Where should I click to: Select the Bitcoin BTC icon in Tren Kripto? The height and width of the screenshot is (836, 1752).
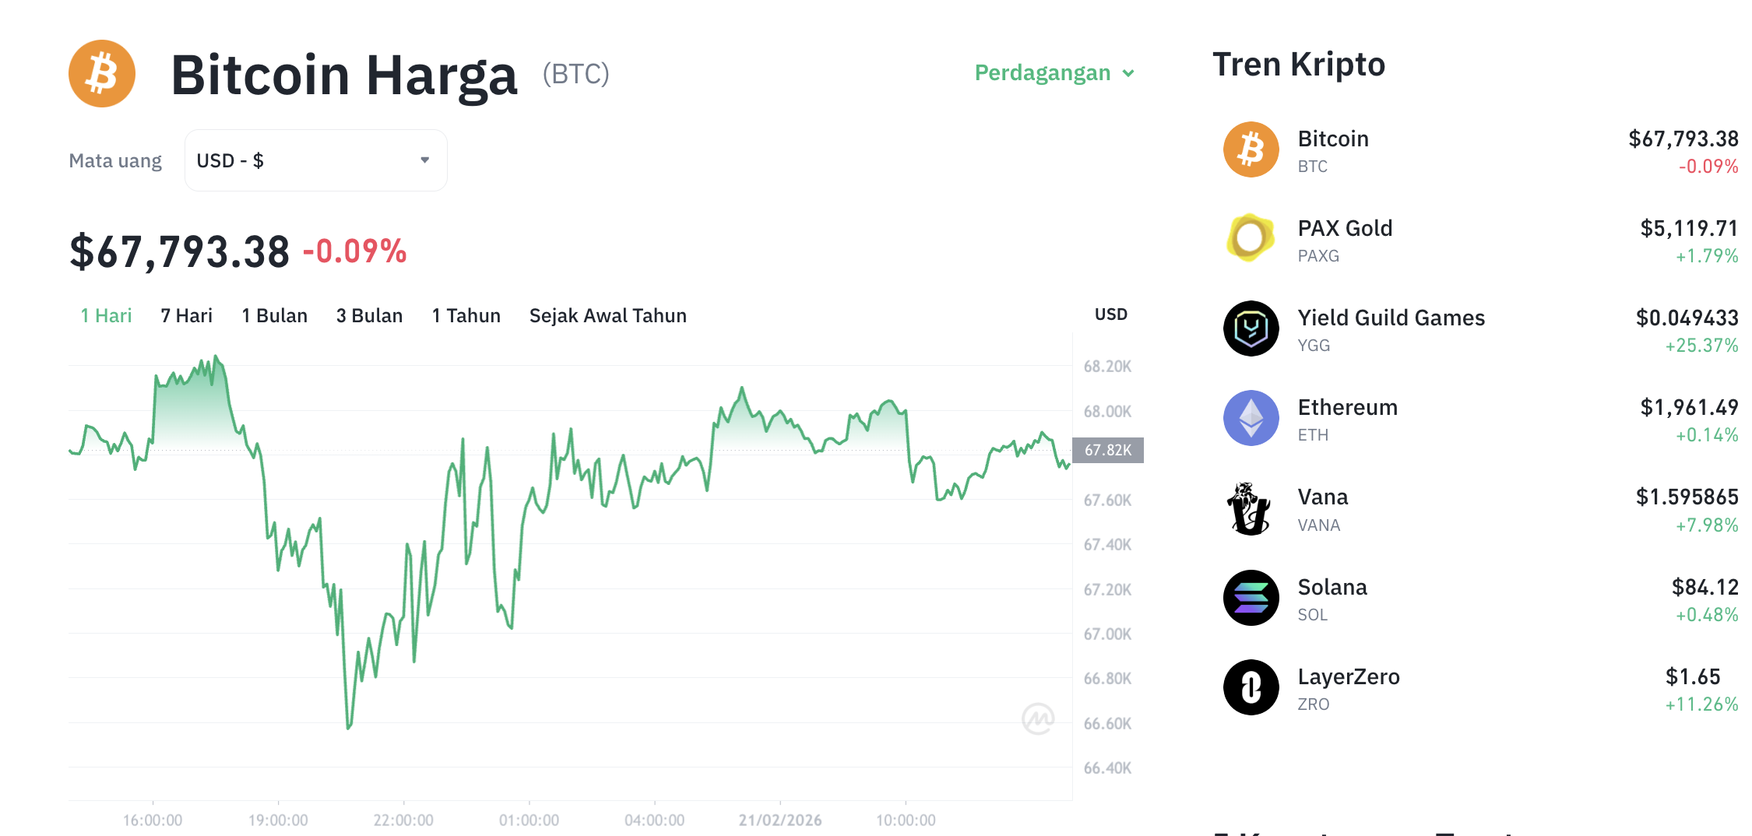coord(1251,149)
